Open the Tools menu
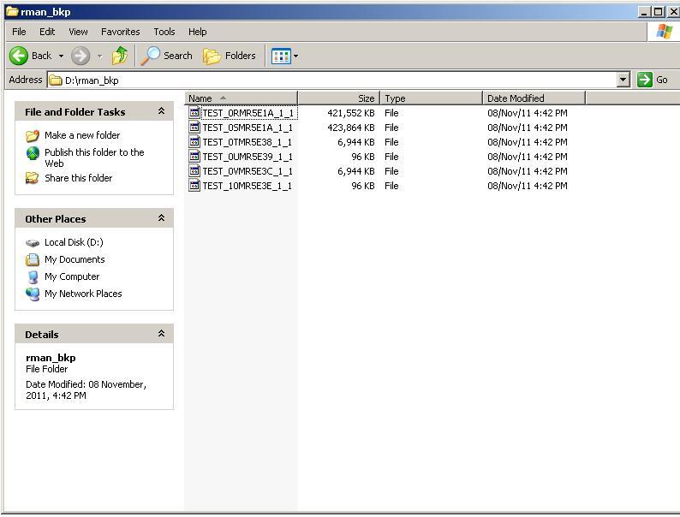Screen dimensions: 680x517 (164, 32)
